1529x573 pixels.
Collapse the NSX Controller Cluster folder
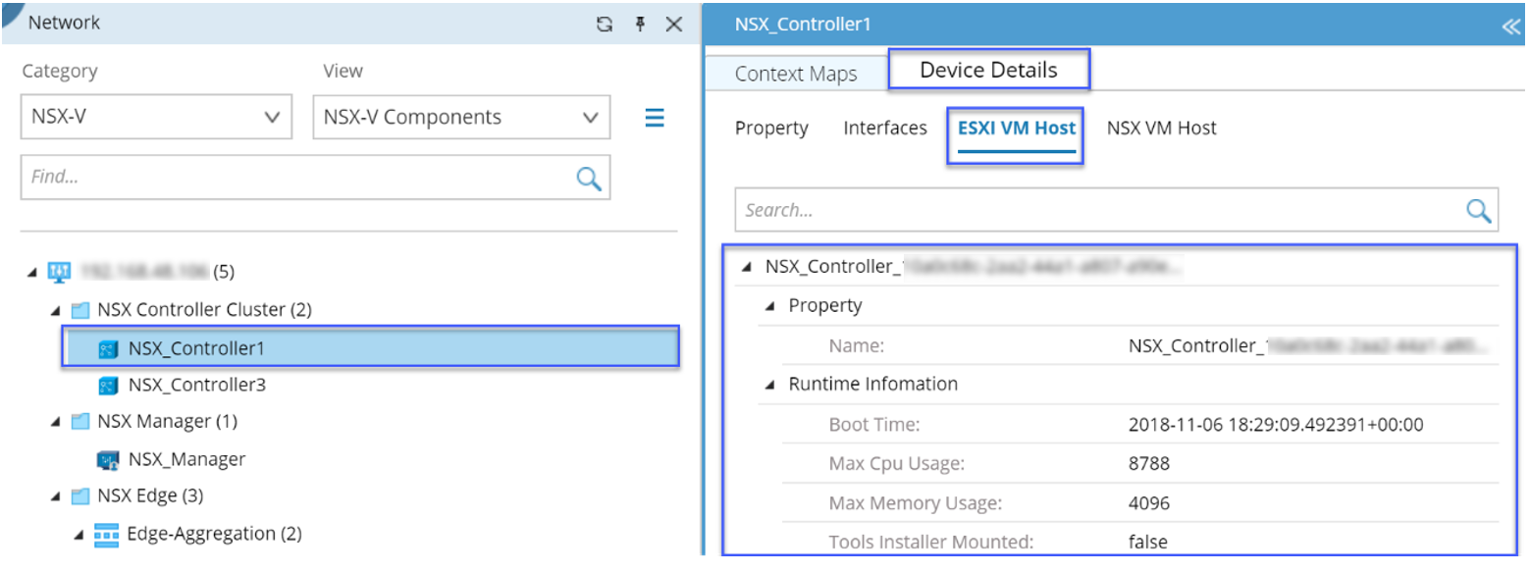click(57, 310)
